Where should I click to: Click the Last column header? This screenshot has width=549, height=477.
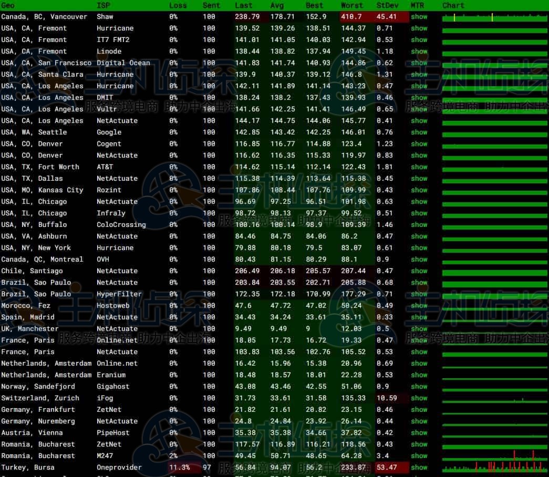point(244,6)
